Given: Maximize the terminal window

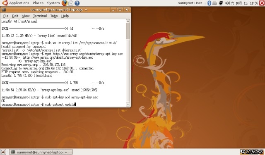Looking at the screenshot, I should [x=120, y=10].
